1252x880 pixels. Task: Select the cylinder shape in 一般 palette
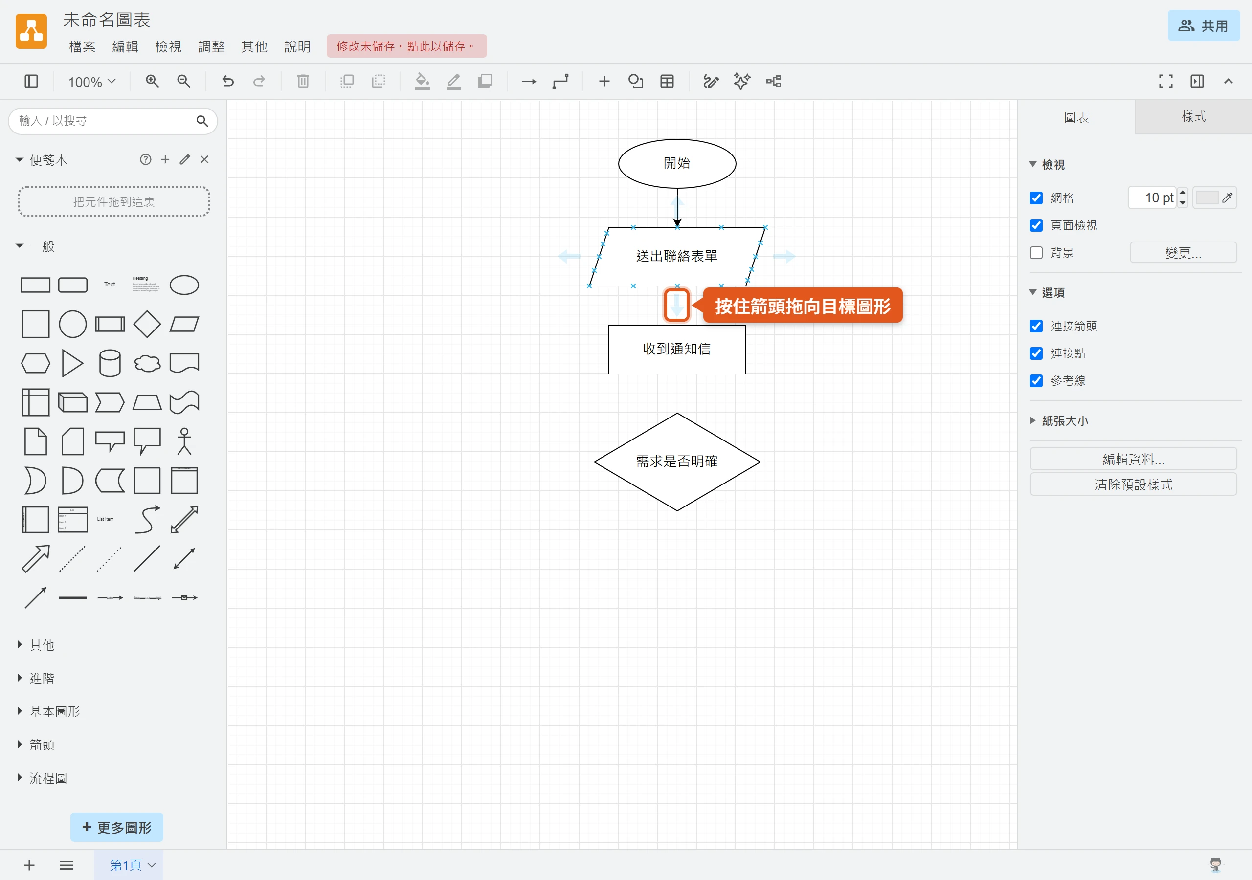click(110, 363)
